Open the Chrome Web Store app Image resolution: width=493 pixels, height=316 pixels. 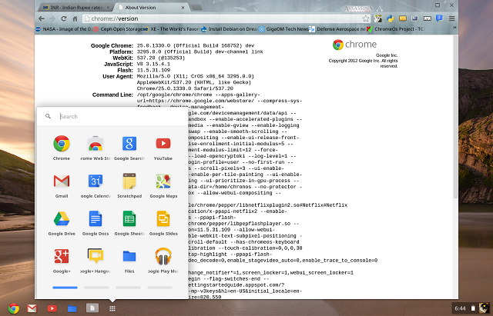96,145
